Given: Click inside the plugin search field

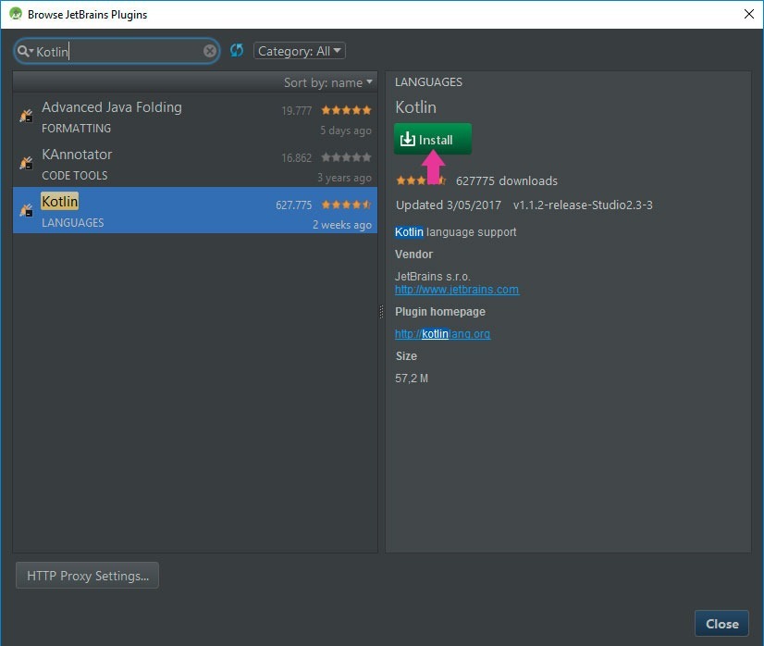Looking at the screenshot, I should pos(118,51).
